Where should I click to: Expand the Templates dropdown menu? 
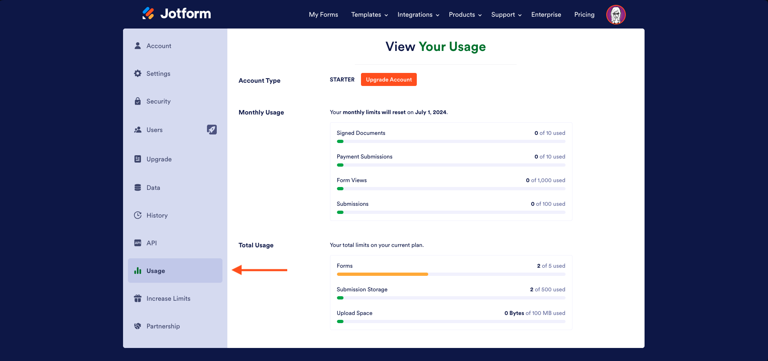coord(369,15)
